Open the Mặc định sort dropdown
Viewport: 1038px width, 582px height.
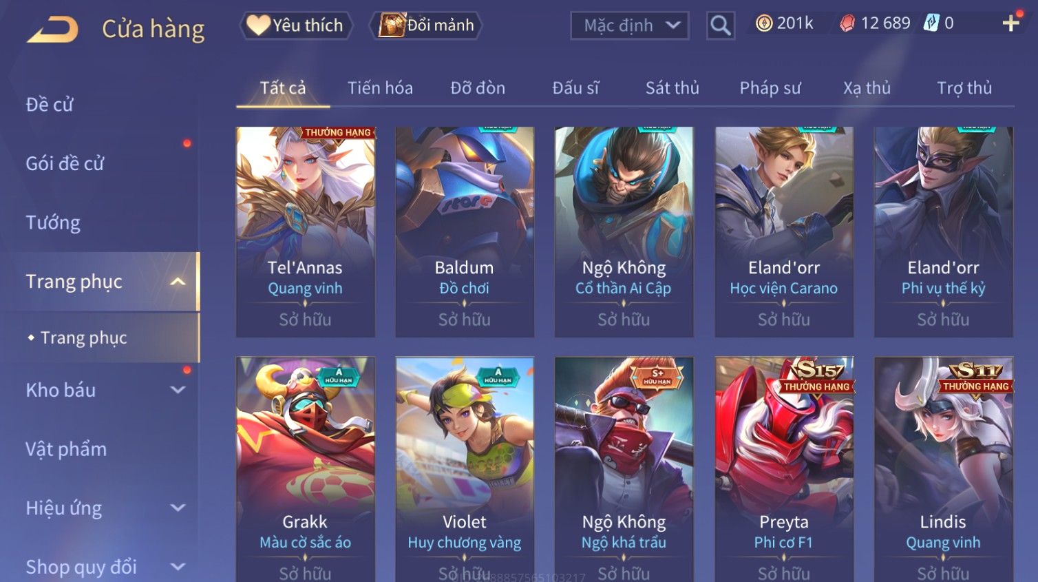[x=630, y=26]
